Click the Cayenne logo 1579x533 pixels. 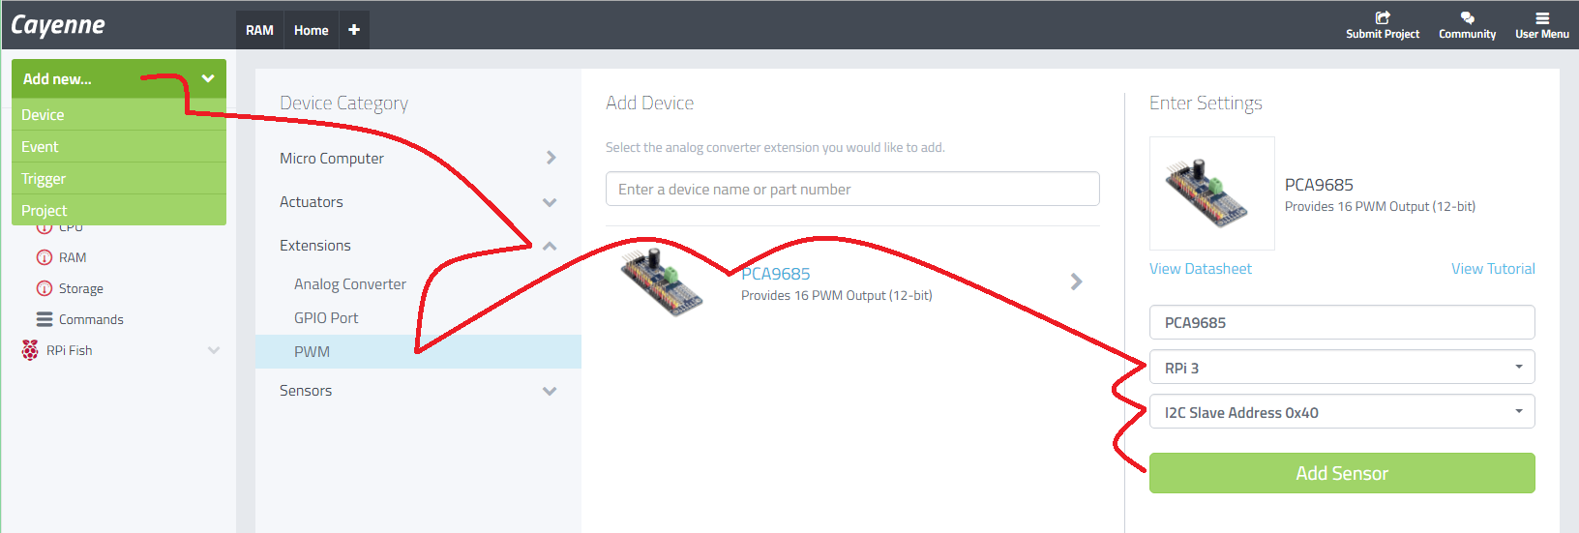pos(58,25)
